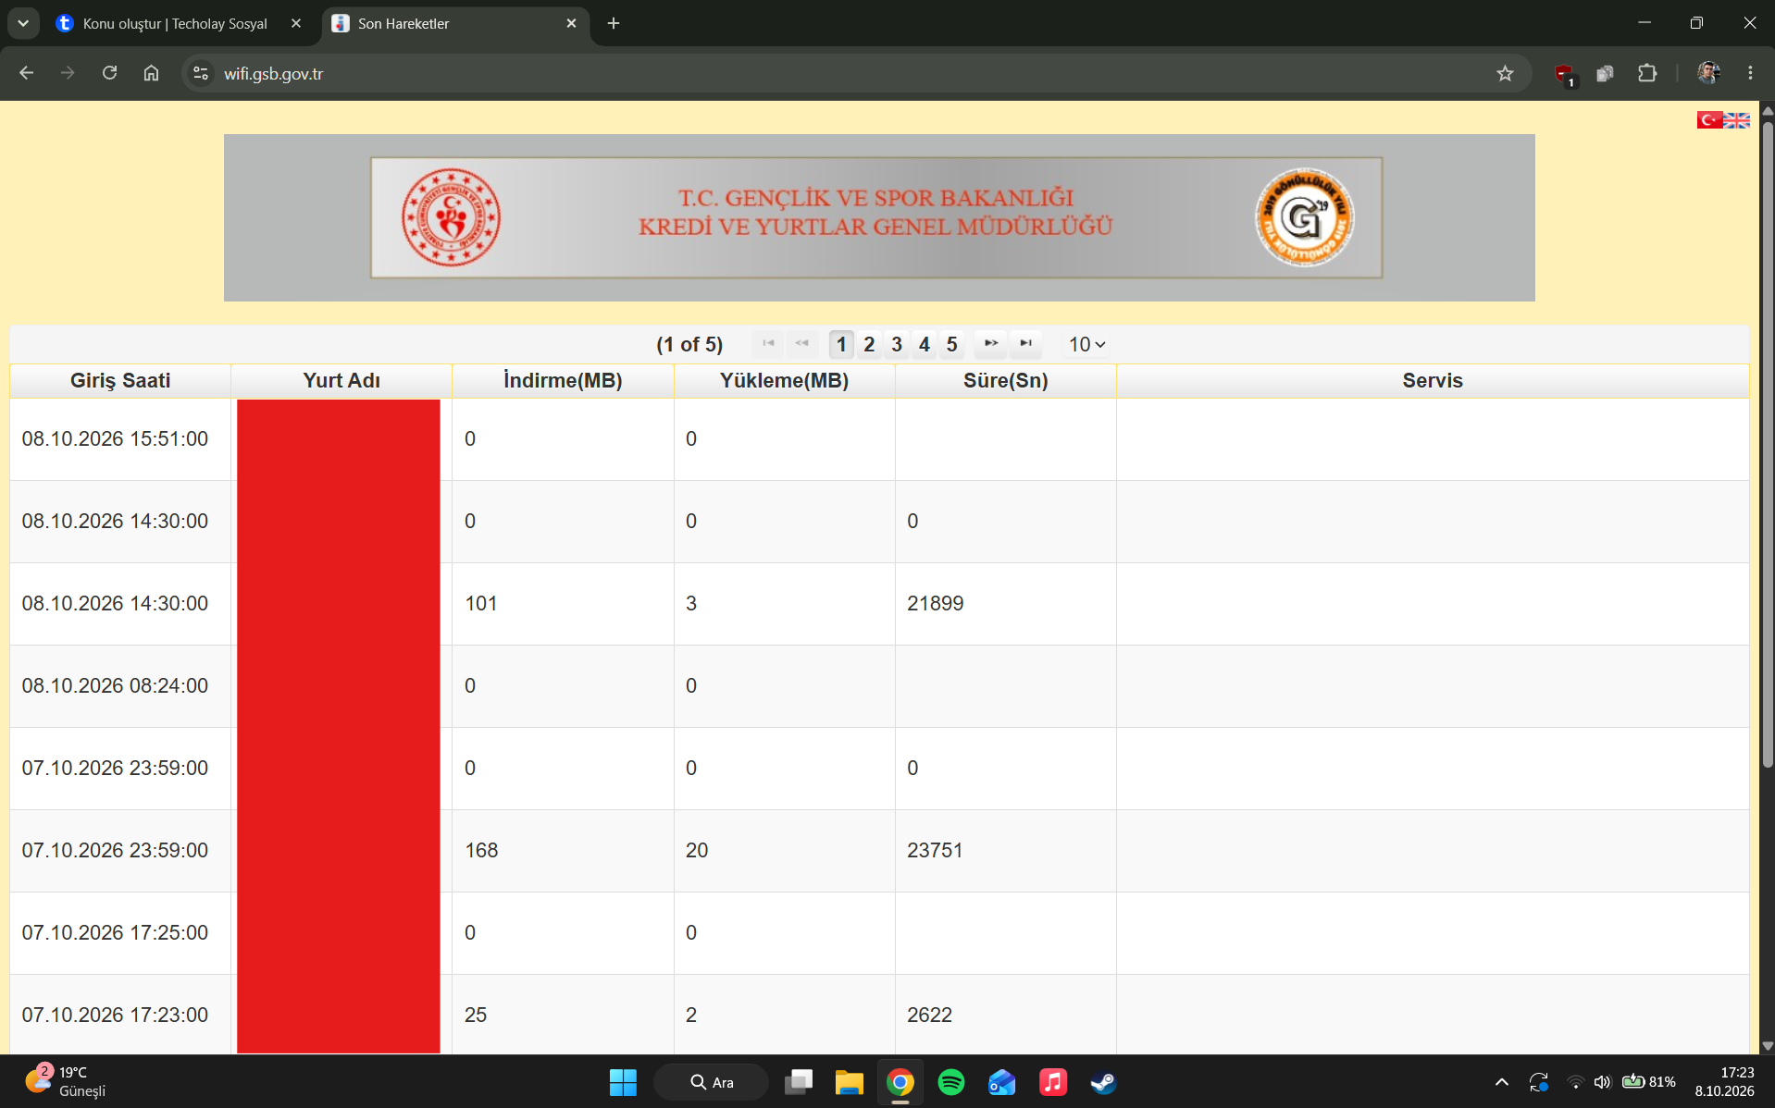Image resolution: width=1775 pixels, height=1108 pixels.
Task: Switch to Turkish language flag
Action: pos(1709,120)
